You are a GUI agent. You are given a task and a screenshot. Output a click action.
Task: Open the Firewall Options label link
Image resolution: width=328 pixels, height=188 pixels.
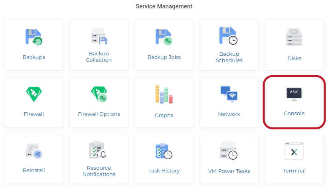pos(99,114)
